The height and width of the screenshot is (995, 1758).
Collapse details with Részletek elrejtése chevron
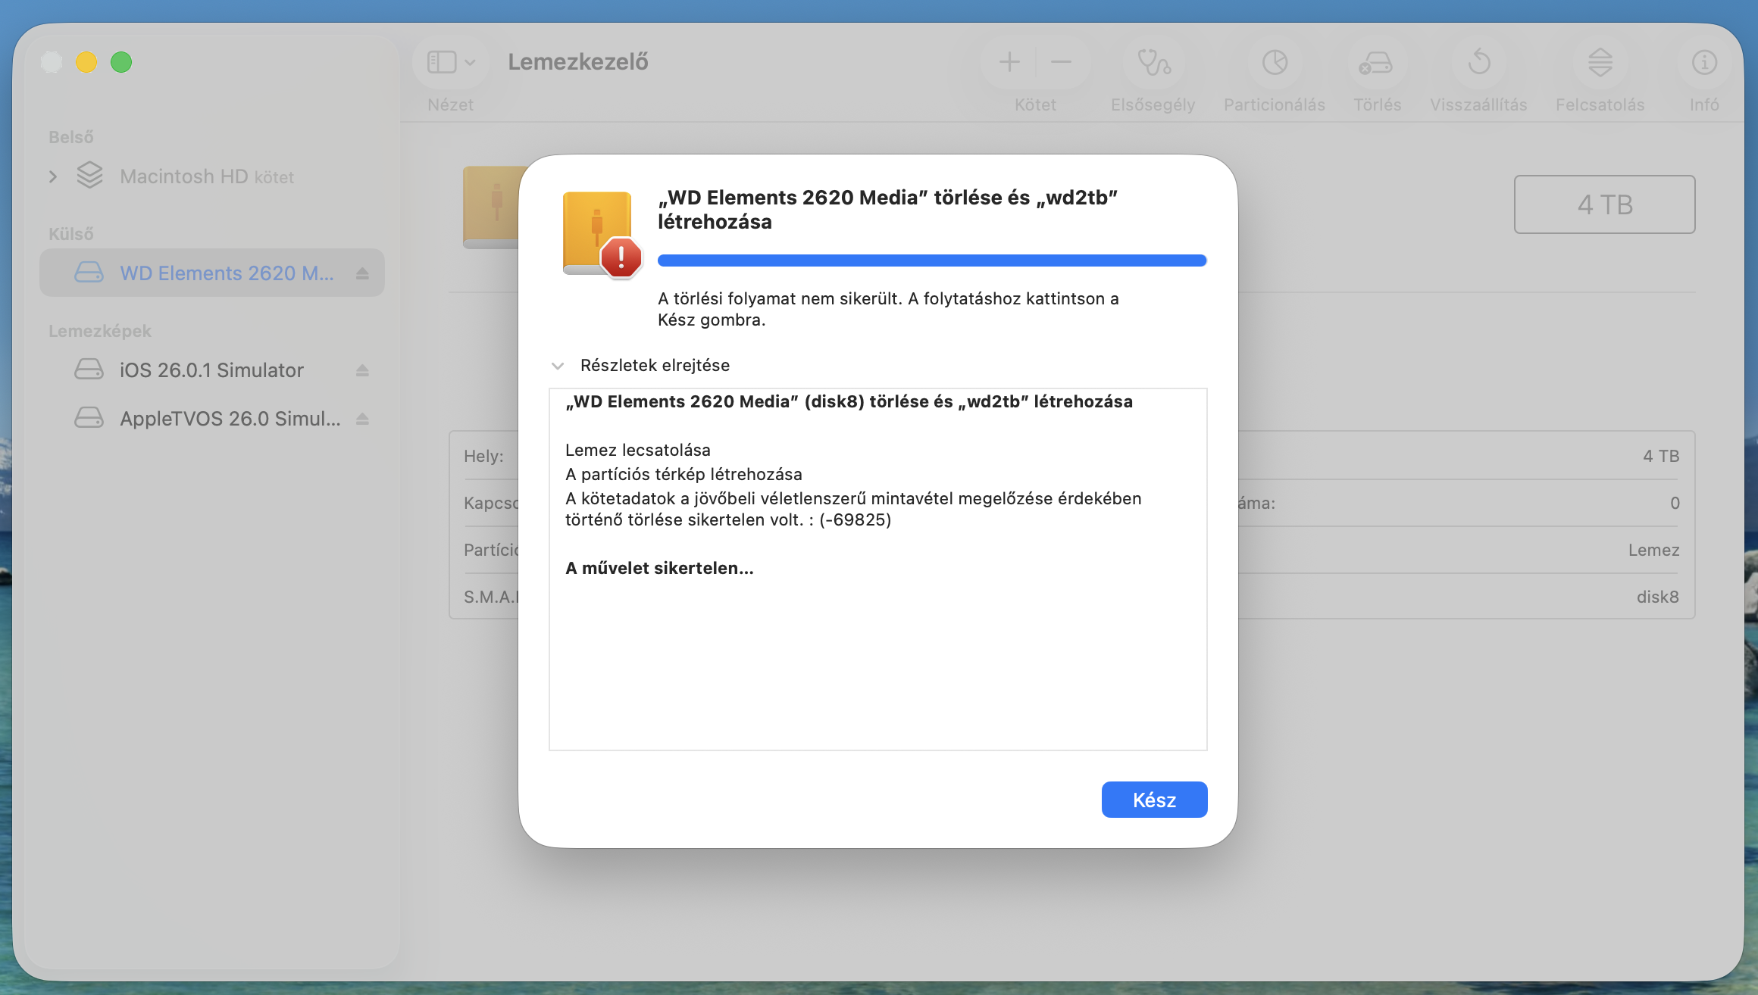pos(558,366)
